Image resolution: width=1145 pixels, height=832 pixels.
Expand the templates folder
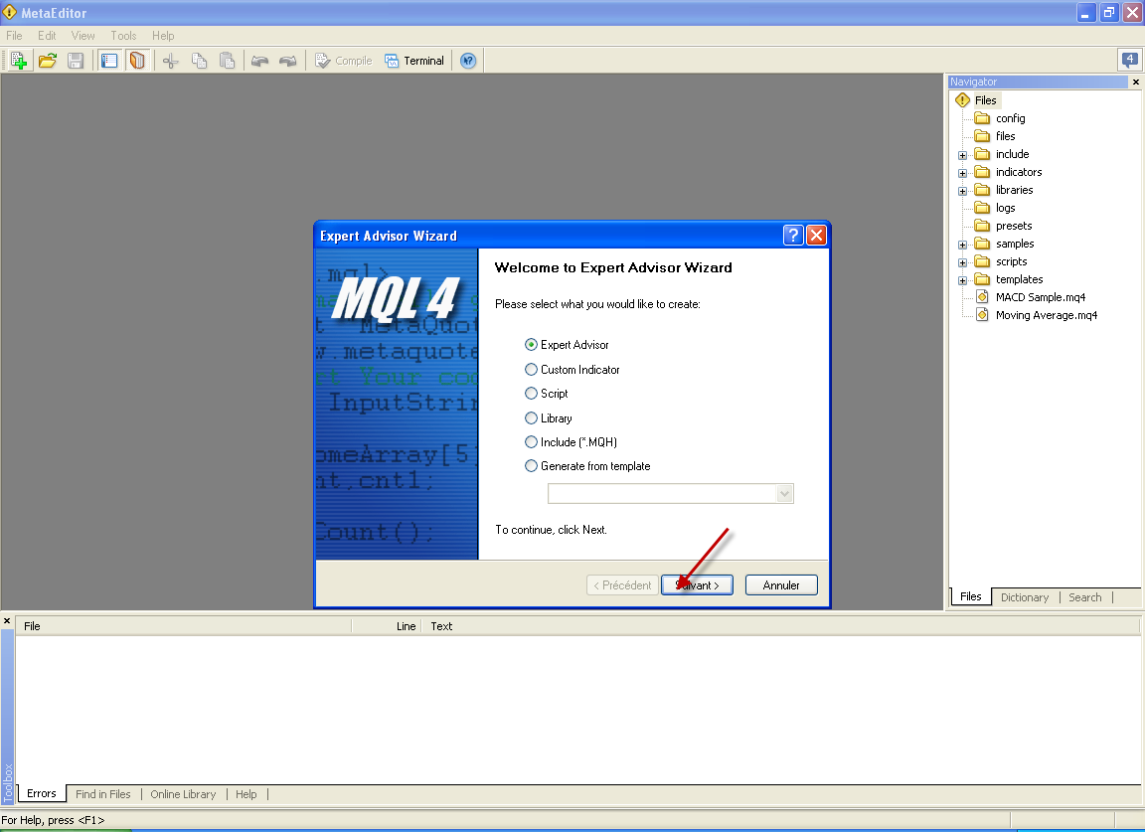click(962, 280)
